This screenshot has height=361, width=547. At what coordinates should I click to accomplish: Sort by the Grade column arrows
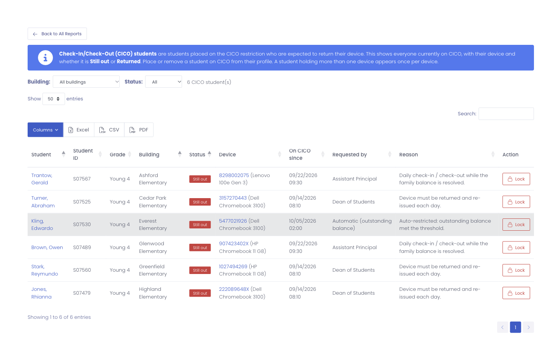pos(130,154)
